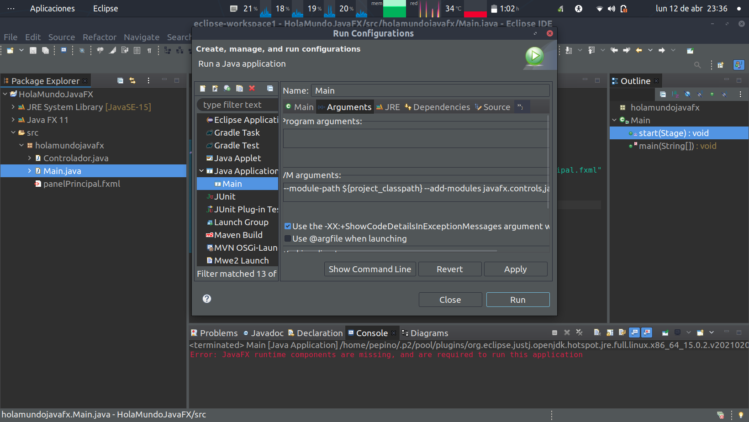Navigate Forward with the right arrow
Viewport: 749px width, 422px height.
[662, 50]
